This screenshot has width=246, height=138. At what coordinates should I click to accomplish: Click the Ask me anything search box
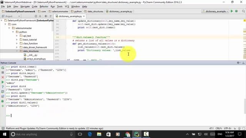tap(42, 134)
